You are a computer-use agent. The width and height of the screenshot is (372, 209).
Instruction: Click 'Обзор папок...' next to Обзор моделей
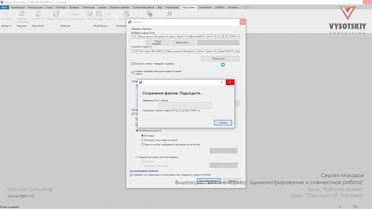[x=183, y=43]
